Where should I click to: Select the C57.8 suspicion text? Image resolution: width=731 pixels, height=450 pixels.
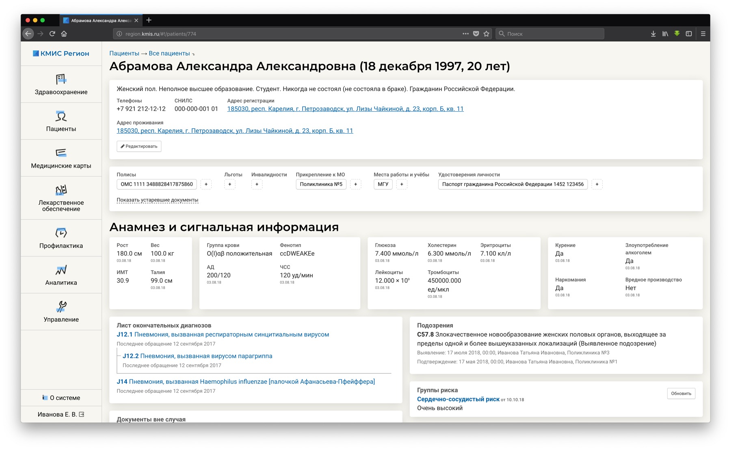click(541, 339)
